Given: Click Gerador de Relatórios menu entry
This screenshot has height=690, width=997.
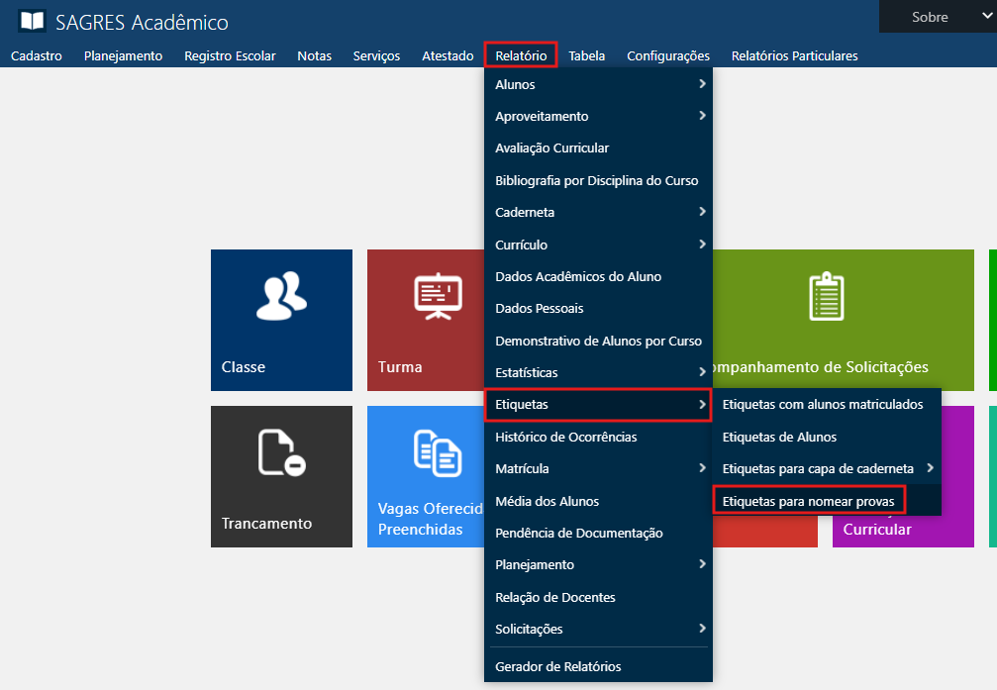Looking at the screenshot, I should point(558,666).
